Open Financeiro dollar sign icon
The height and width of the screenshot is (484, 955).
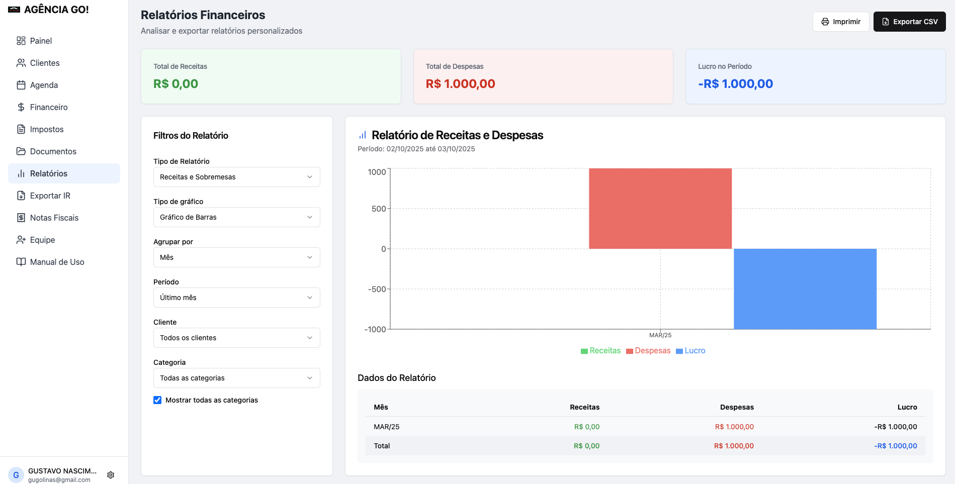pyautogui.click(x=21, y=107)
